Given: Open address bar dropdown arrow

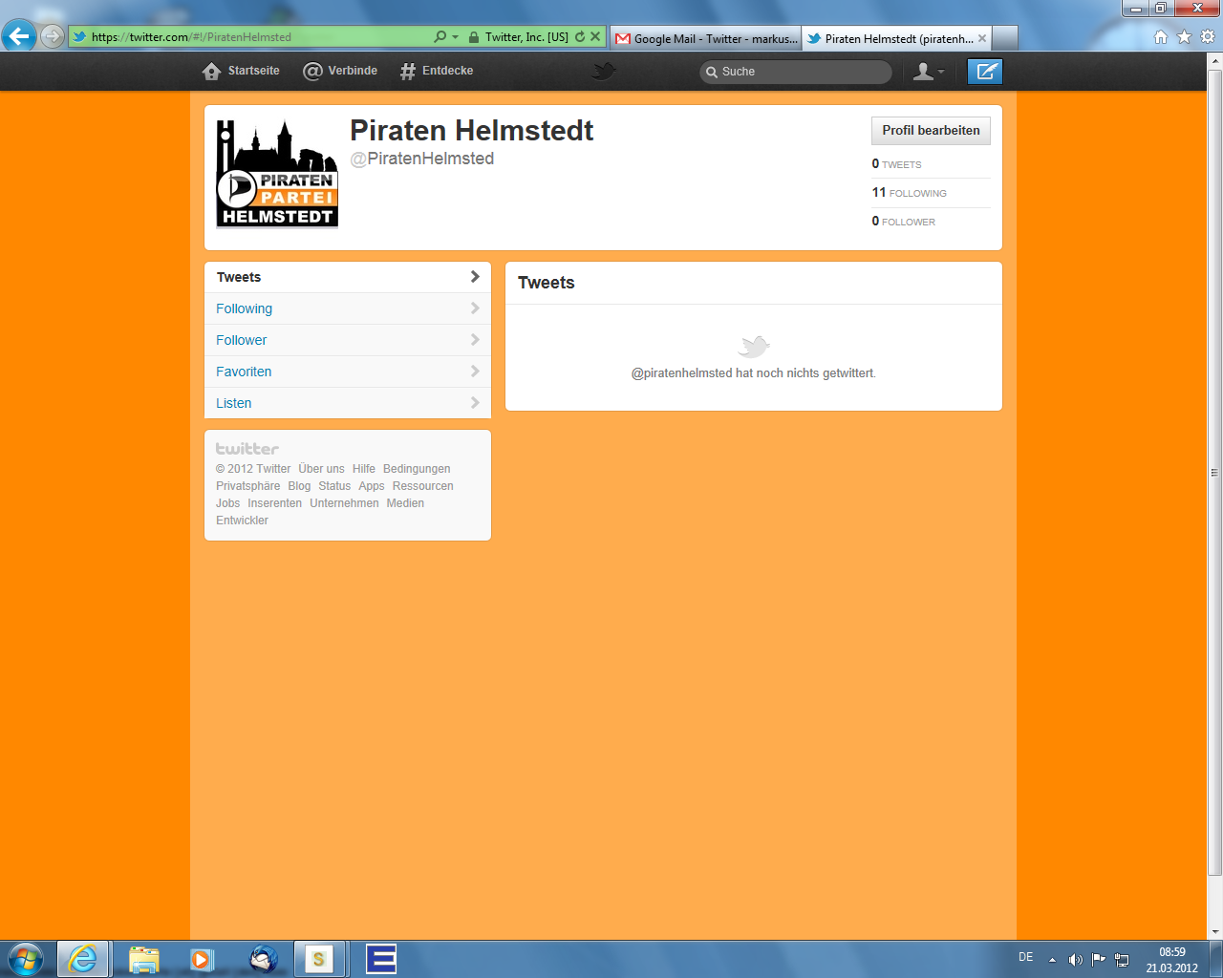Looking at the screenshot, I should [456, 37].
